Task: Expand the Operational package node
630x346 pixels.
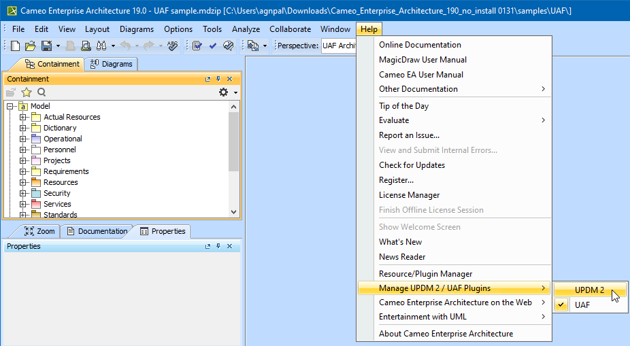Action: (x=23, y=139)
